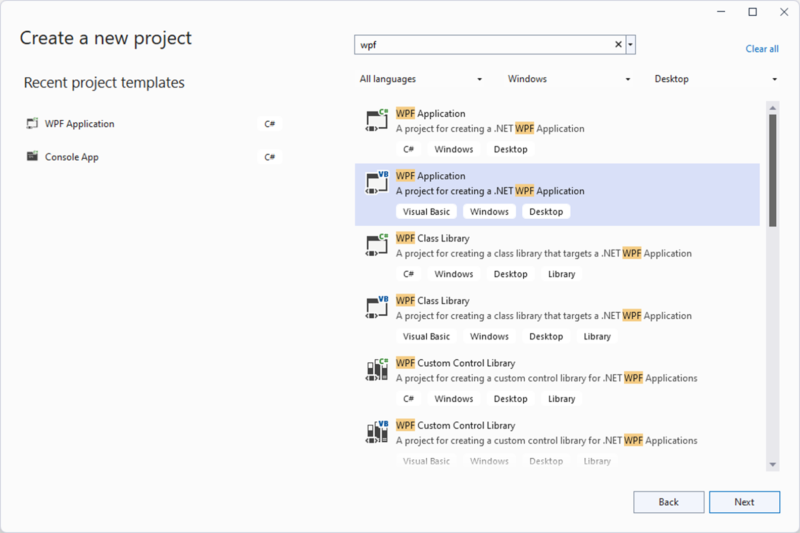Image resolution: width=800 pixels, height=533 pixels.
Task: Click the Clear all link
Action: click(x=762, y=49)
